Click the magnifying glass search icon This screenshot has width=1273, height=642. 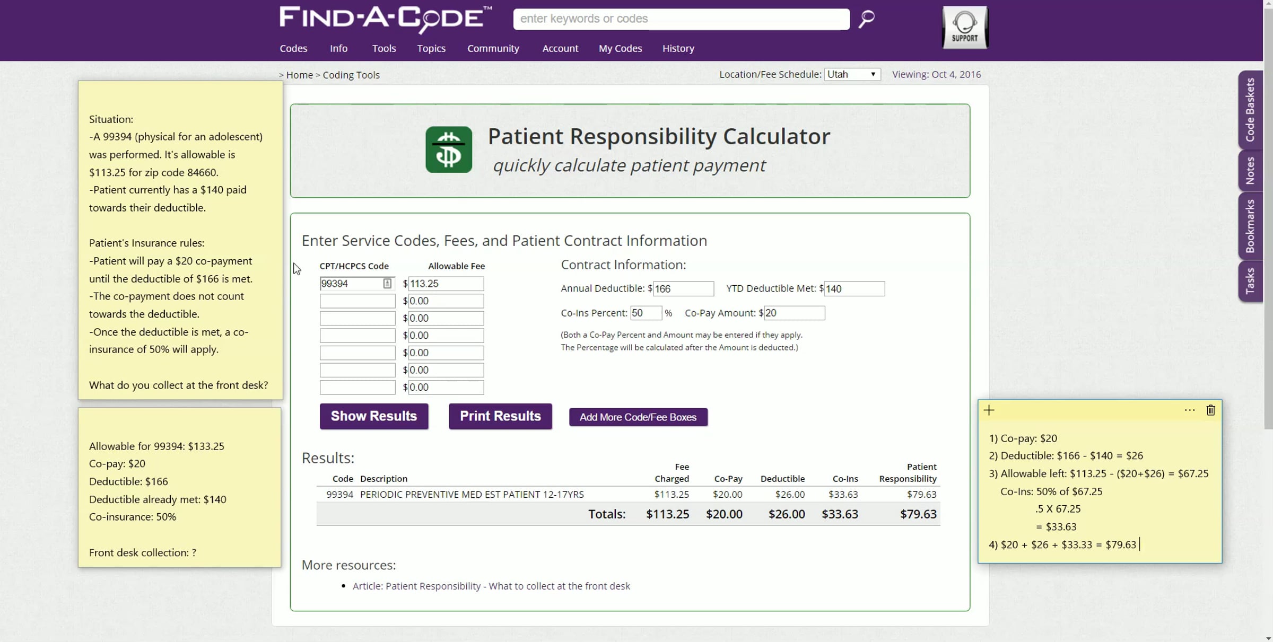point(866,19)
